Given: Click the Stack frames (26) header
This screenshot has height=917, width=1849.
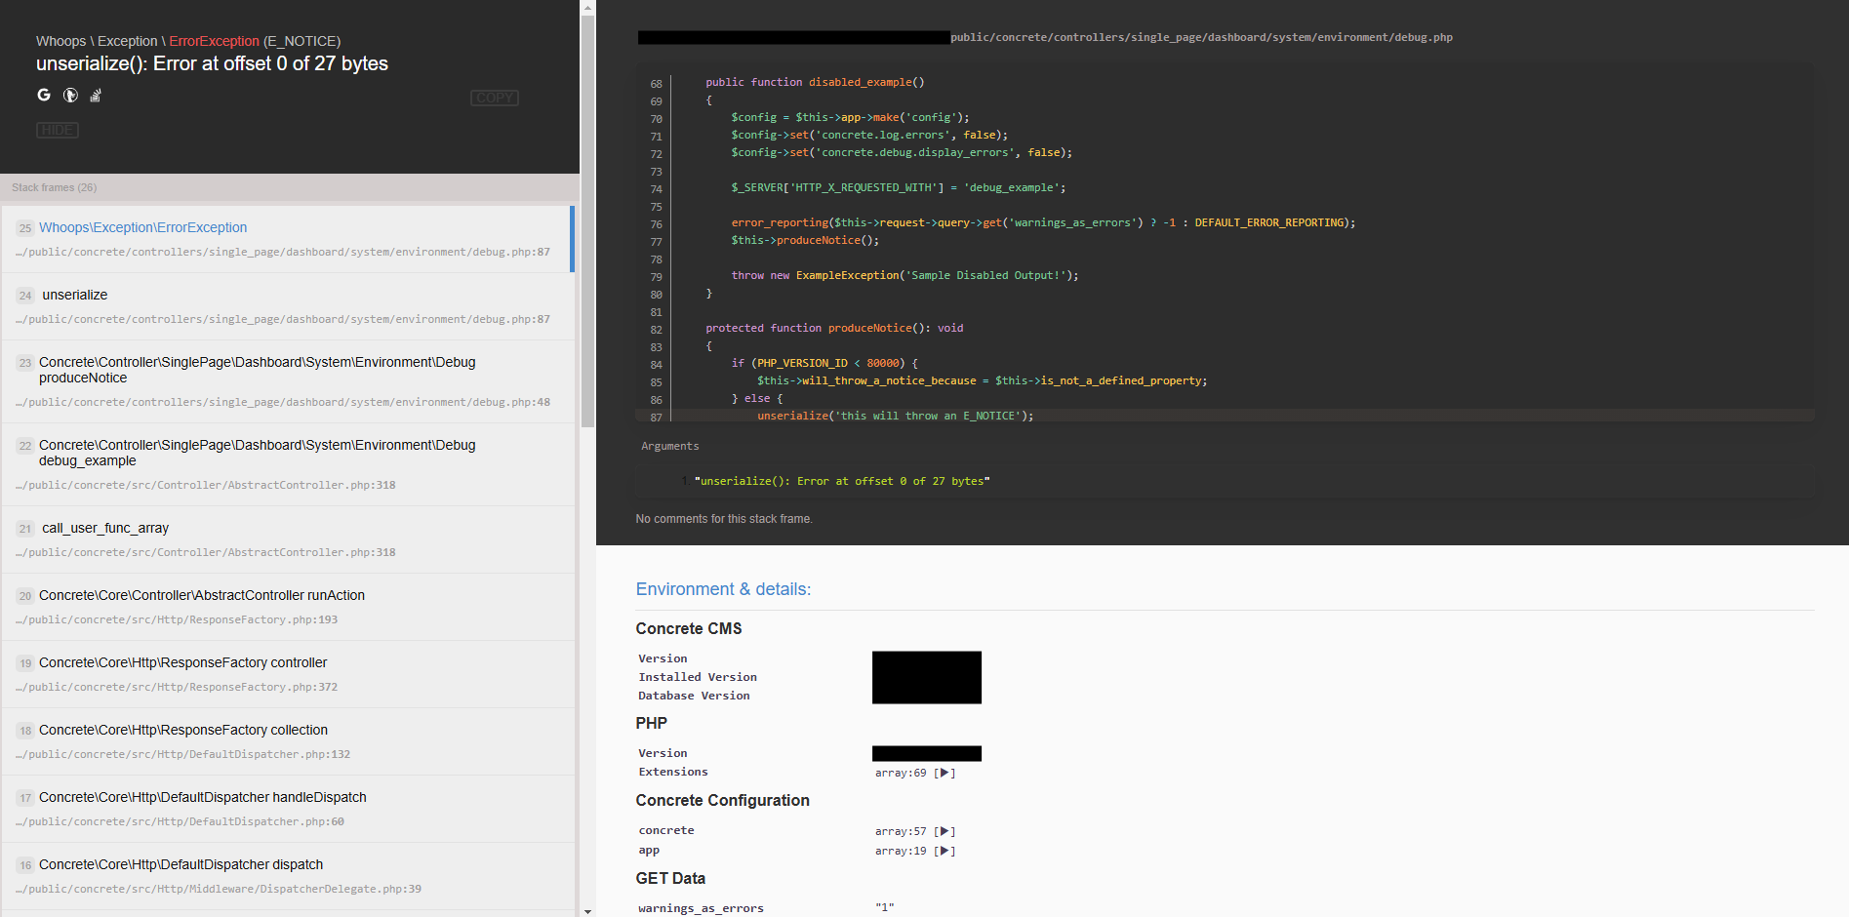Looking at the screenshot, I should click(x=53, y=187).
